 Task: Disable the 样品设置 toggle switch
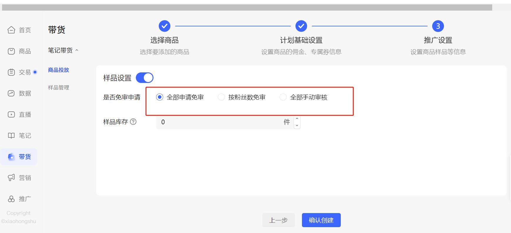[x=145, y=77]
